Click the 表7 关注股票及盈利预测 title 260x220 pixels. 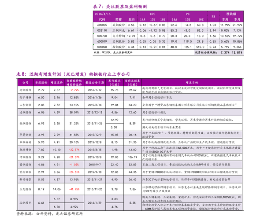pyautogui.click(x=120, y=7)
